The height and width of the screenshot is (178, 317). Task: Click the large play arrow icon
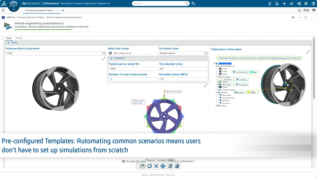8,26
